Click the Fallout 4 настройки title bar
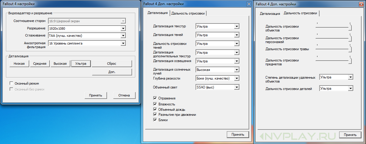This screenshot has height=144, width=366. [x=71, y=4]
